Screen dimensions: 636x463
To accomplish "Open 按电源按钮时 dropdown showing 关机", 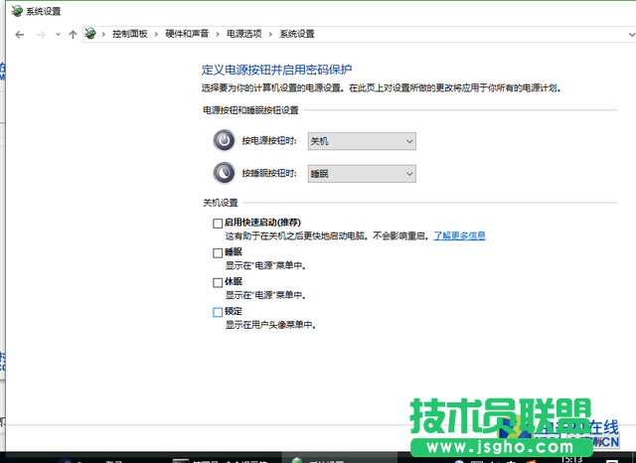I will coord(362,141).
